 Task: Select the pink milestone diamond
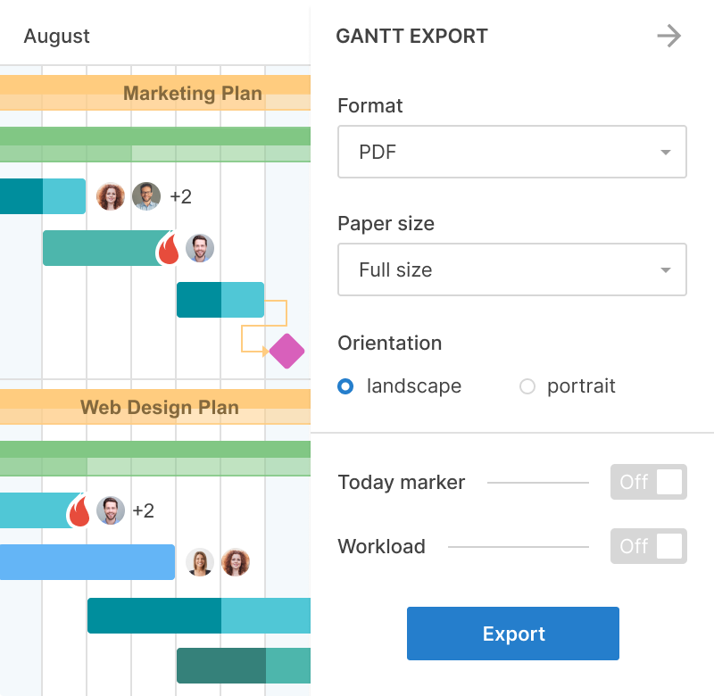pyautogui.click(x=286, y=352)
